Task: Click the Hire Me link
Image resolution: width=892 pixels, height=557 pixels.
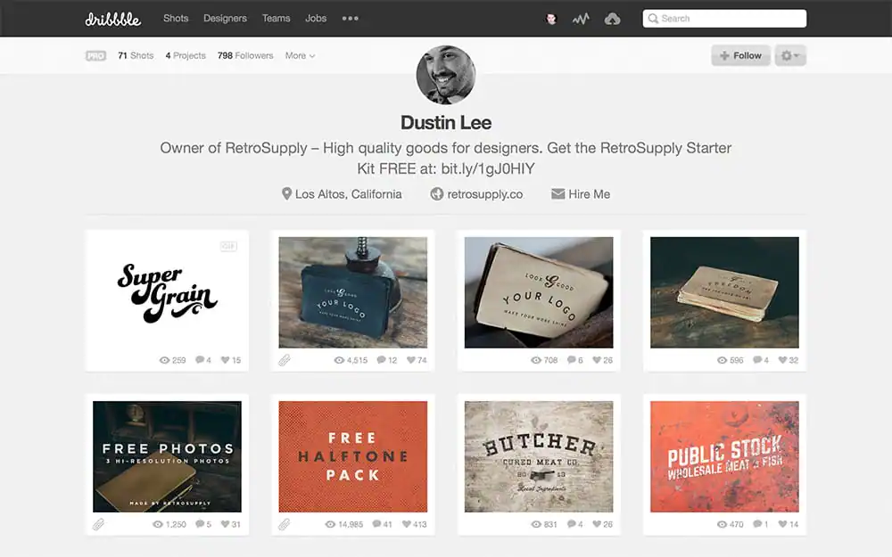Action: point(589,194)
